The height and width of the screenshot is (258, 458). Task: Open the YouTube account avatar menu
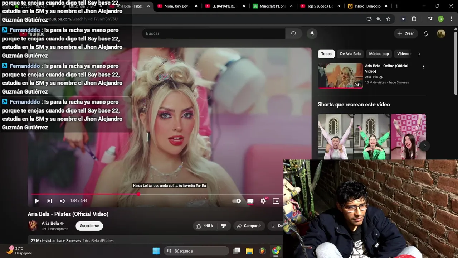tap(441, 33)
